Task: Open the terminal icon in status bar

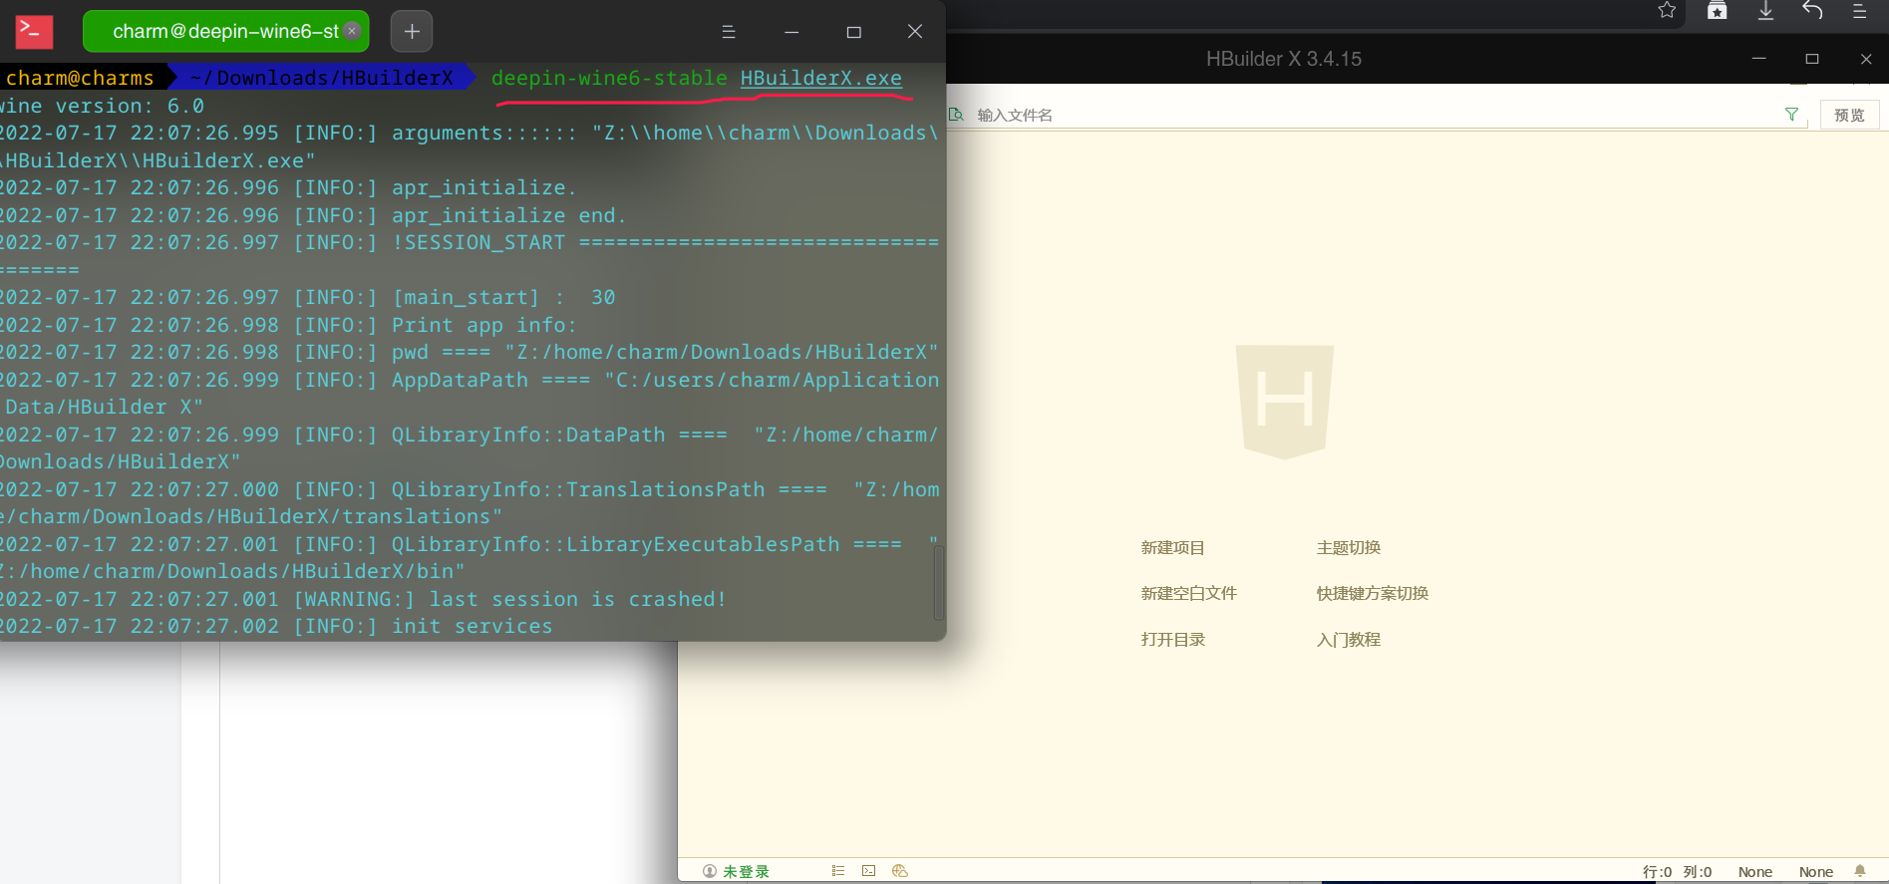Action: point(868,871)
